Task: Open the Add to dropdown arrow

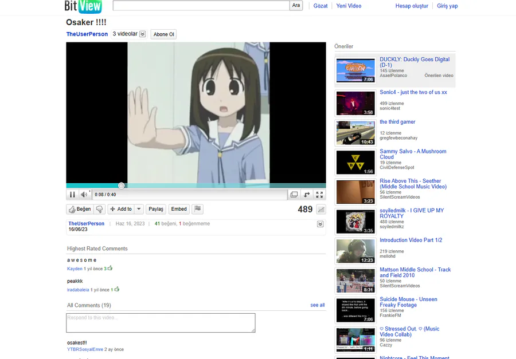Action: point(139,209)
